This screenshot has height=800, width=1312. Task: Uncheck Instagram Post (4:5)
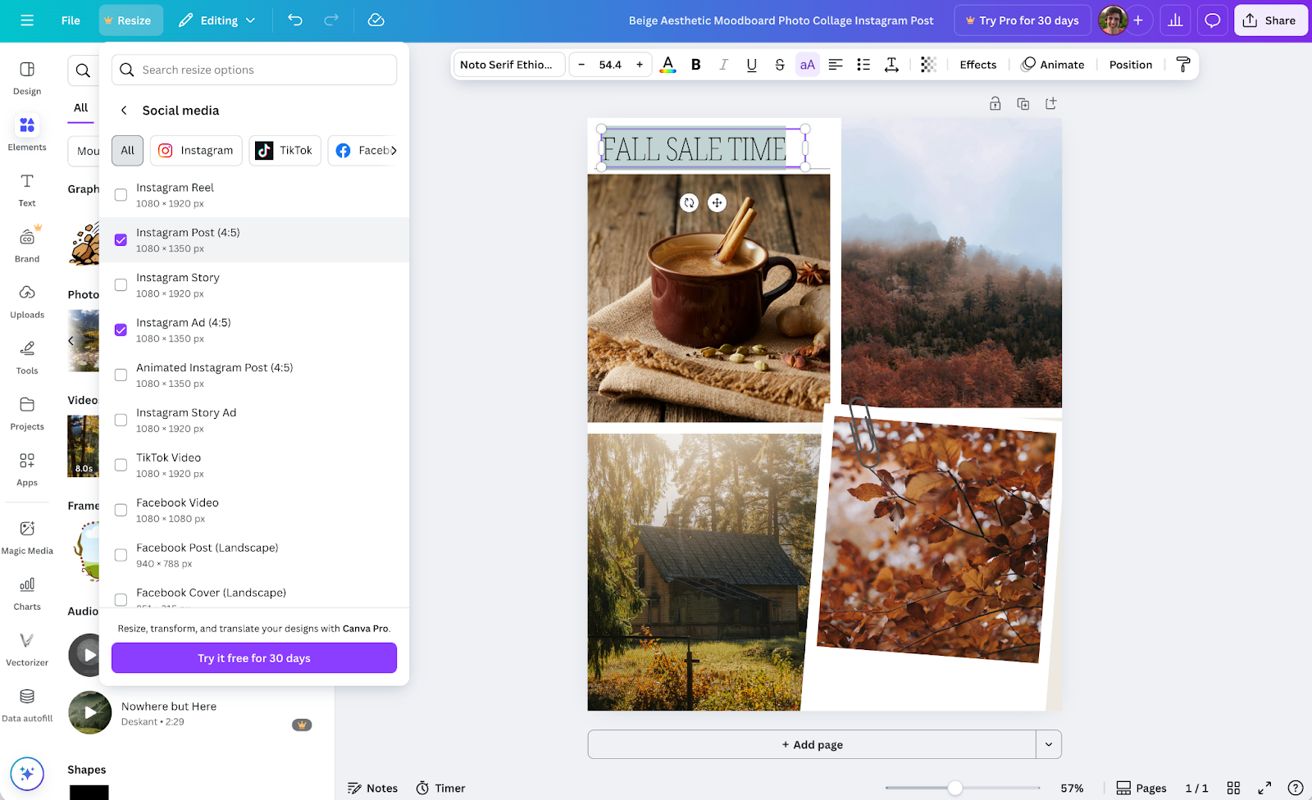point(121,239)
